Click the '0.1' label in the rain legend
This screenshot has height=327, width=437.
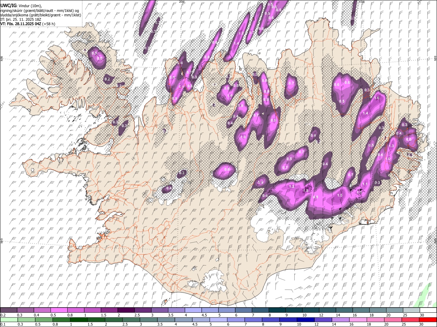coord(3,324)
